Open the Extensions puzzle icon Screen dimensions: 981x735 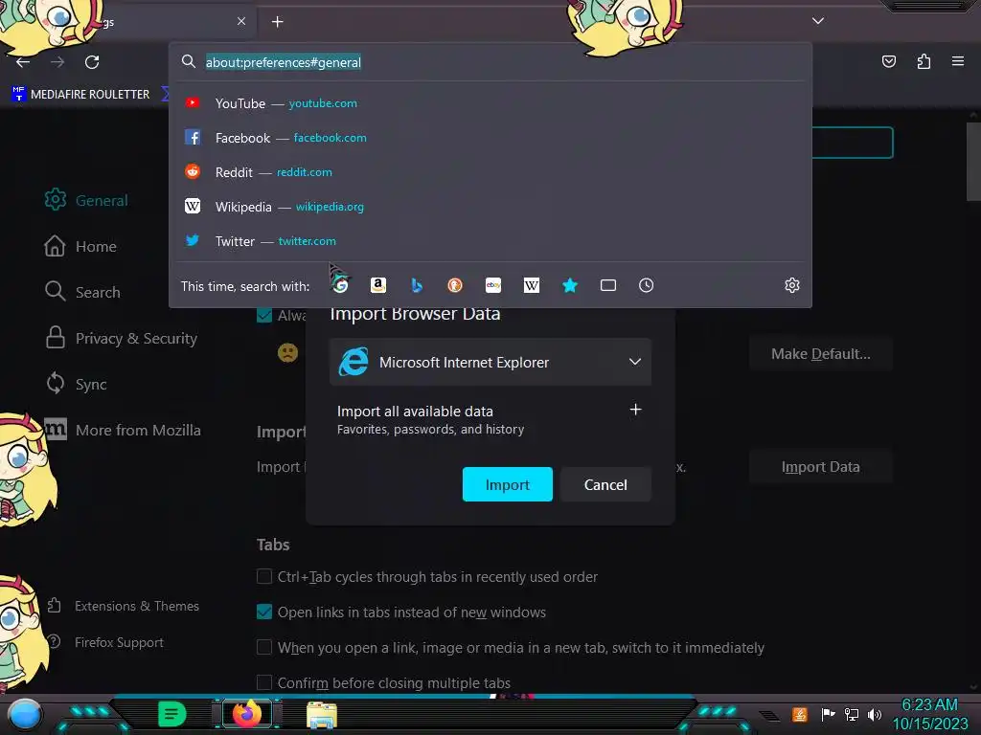924,61
